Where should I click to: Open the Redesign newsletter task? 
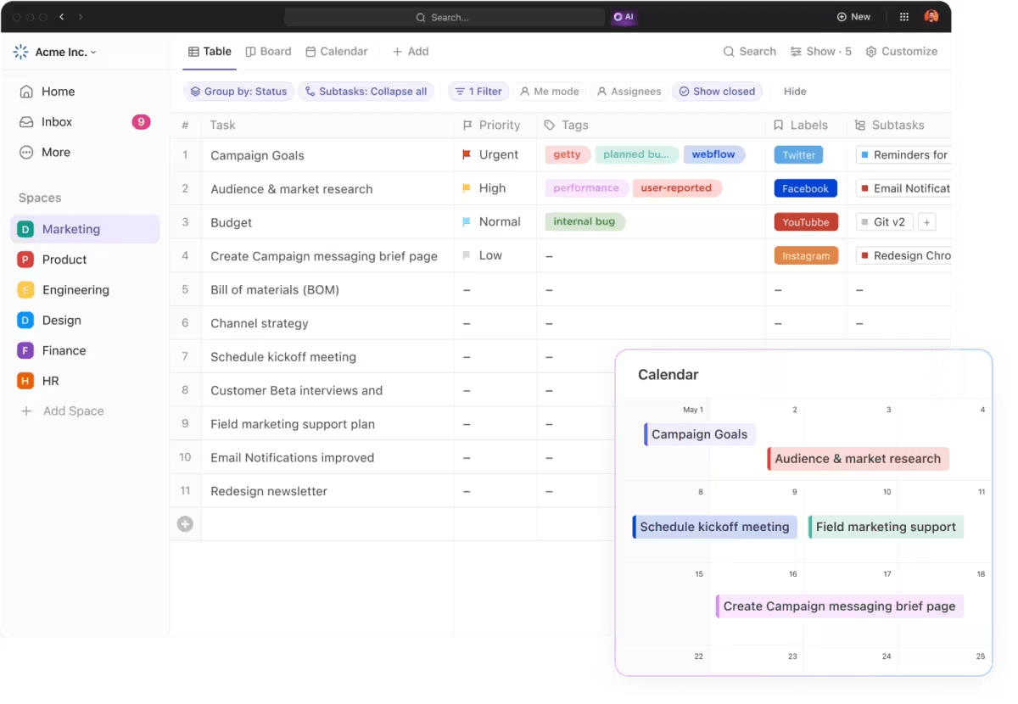269,491
